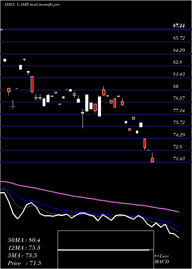The height and width of the screenshot is (269, 192).
Task: Click the 72.8 price axis label
Action: tap(177, 147)
